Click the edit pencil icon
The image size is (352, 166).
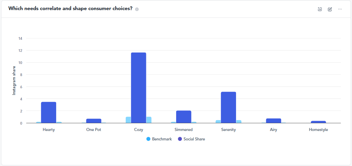(330, 9)
